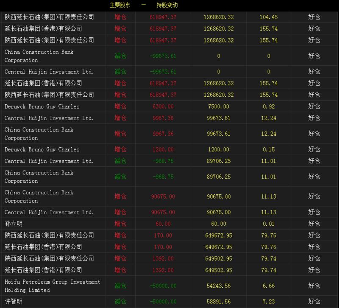
Task: Click the 6.66 percentage cell
Action: pyautogui.click(x=269, y=286)
